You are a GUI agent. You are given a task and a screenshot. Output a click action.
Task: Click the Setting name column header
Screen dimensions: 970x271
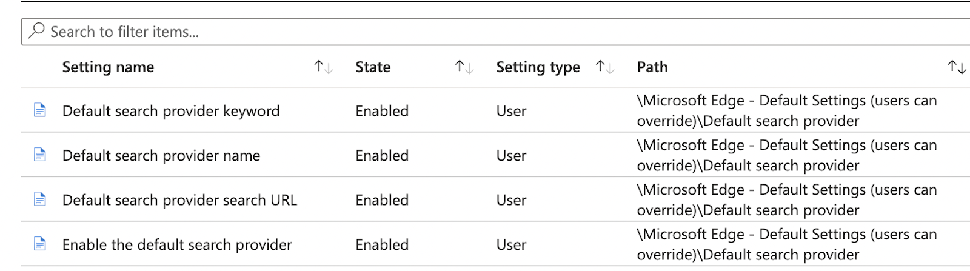pos(108,67)
